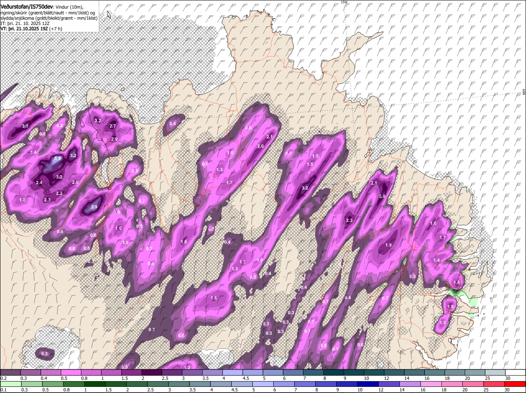Click the initial time line 'IT: þri. 21. 10. 2025 12Z'
This screenshot has width=526, height=393.
click(24, 23)
